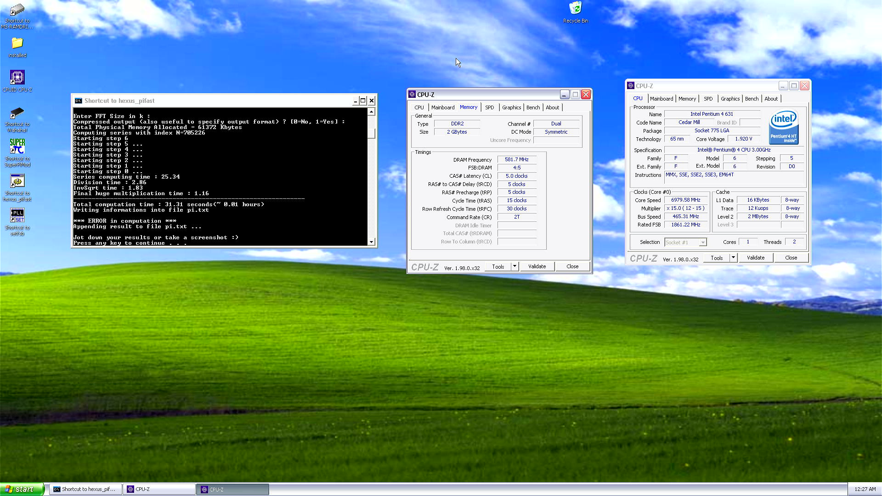Click the pifast console window title icon

pyautogui.click(x=79, y=101)
